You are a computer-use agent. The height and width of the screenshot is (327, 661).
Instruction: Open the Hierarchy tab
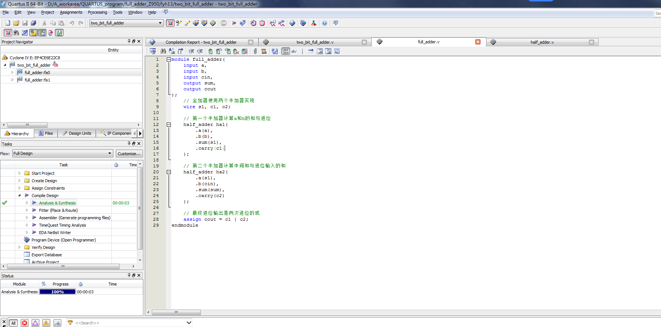click(x=17, y=133)
